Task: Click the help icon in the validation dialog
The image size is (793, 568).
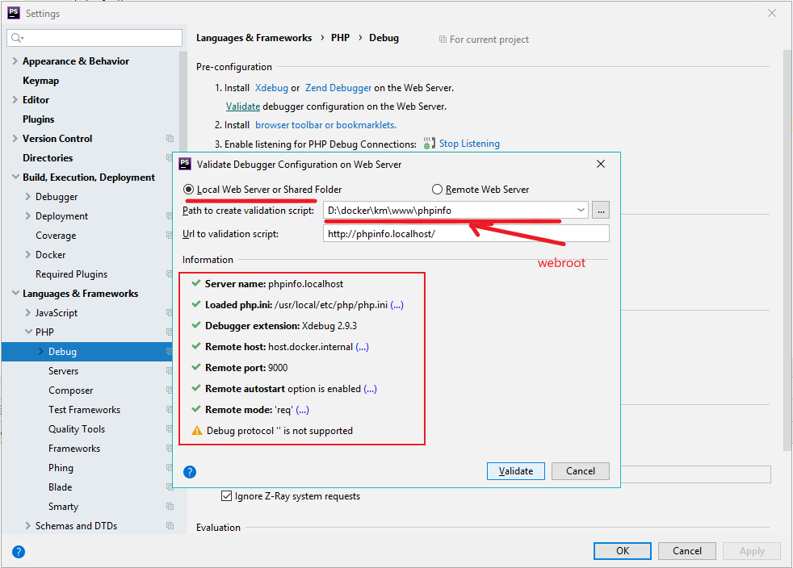Action: coord(190,472)
